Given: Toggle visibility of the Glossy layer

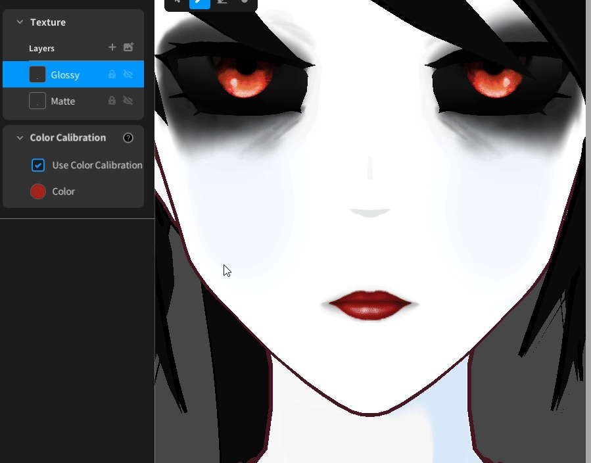Looking at the screenshot, I should pyautogui.click(x=128, y=74).
